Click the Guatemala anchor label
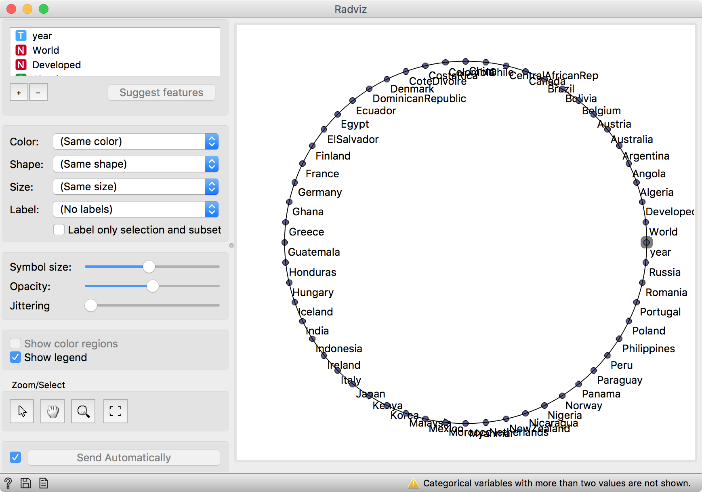 314,252
